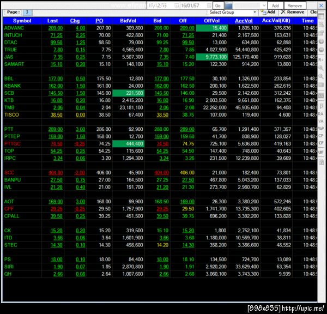Click highlighted BidVol 444,400 for PTTGC
This screenshot has height=314, width=327.
point(128,144)
